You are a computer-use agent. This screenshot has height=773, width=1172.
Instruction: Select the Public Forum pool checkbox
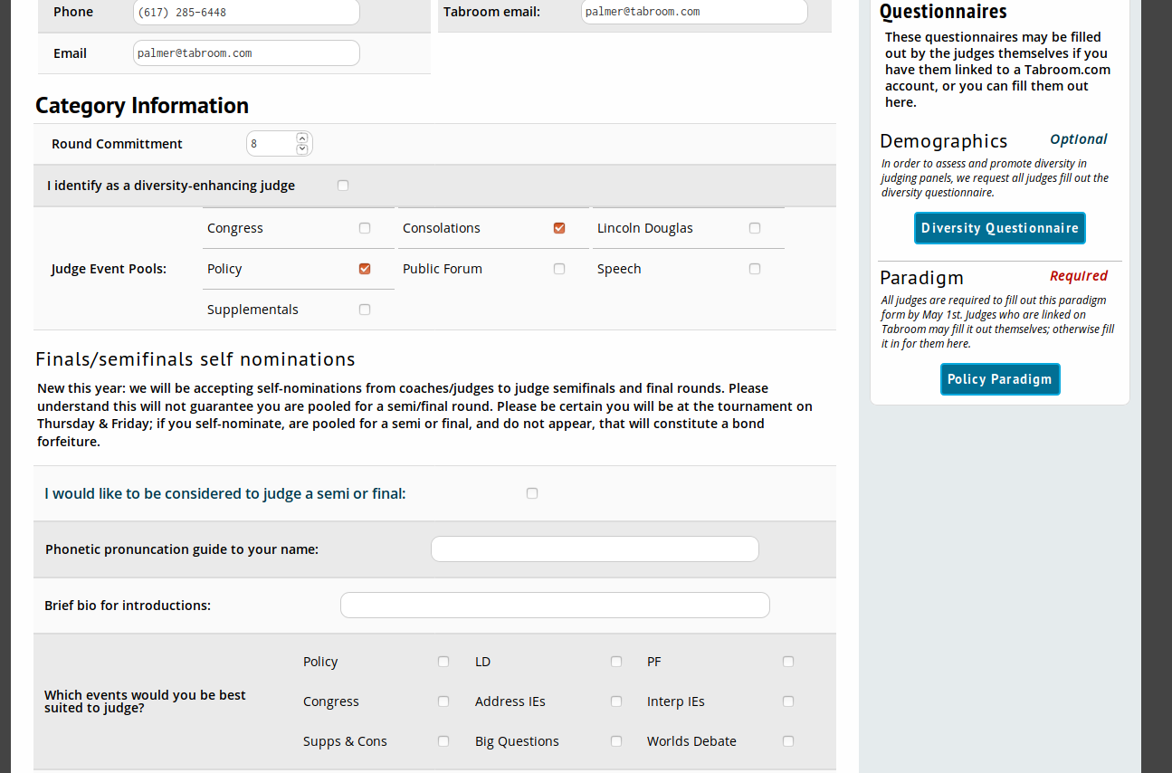coord(559,269)
